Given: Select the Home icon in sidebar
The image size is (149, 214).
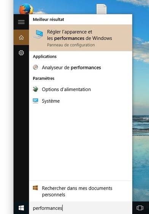Looking at the screenshot, I should 21,38.
